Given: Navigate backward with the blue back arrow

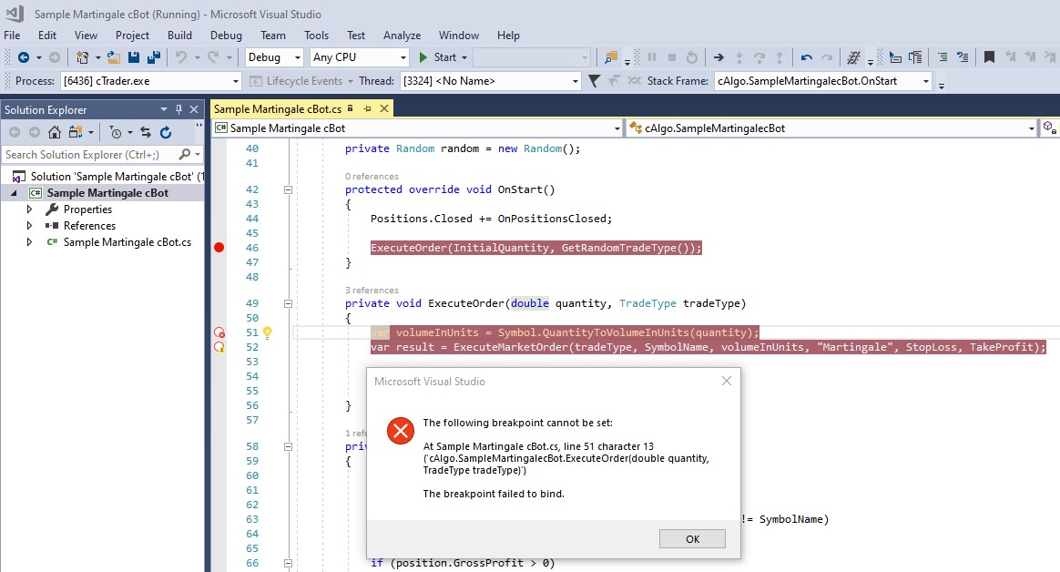Looking at the screenshot, I should point(24,57).
